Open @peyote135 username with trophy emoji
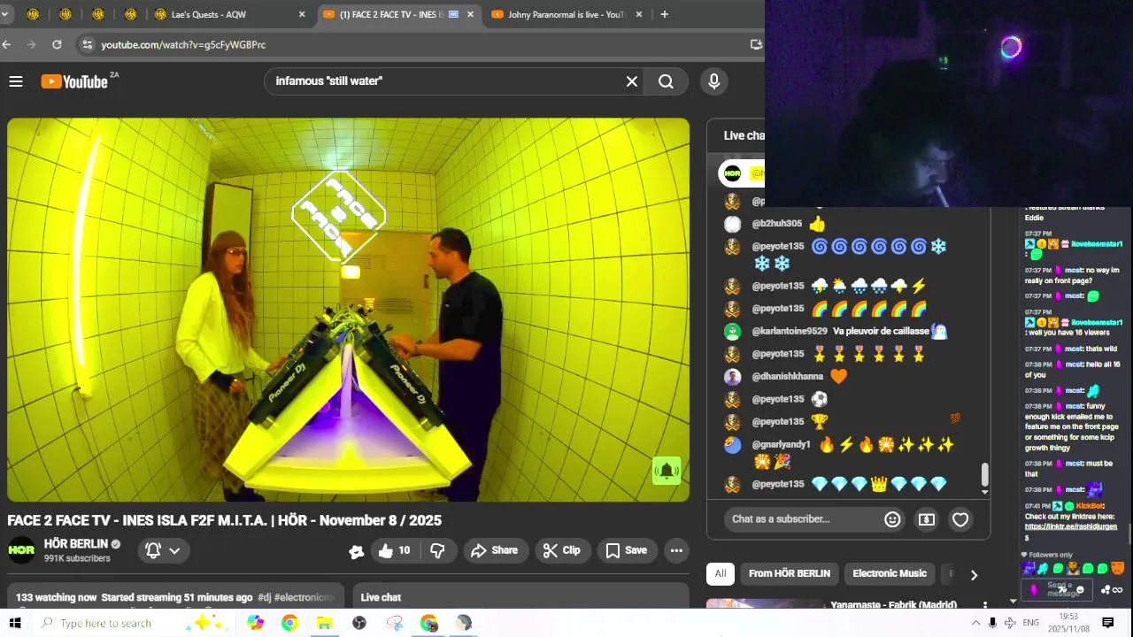1133x637 pixels. [x=778, y=422]
